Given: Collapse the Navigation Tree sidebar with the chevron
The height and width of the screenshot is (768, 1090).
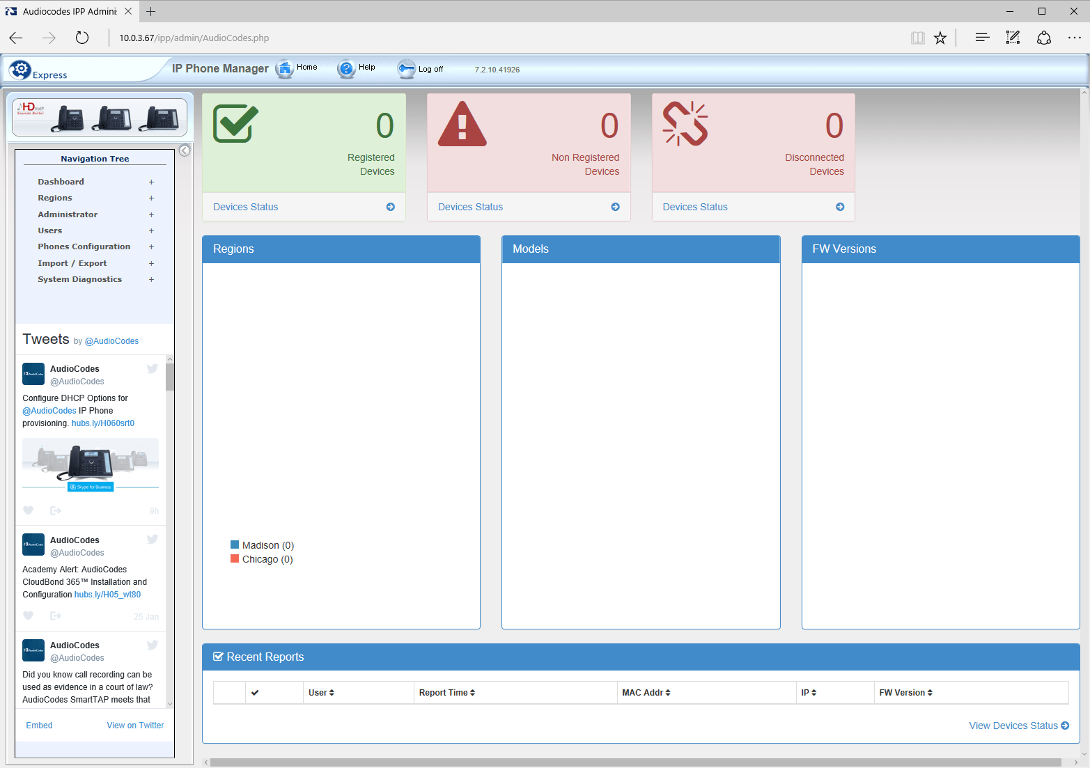Looking at the screenshot, I should click(x=184, y=150).
